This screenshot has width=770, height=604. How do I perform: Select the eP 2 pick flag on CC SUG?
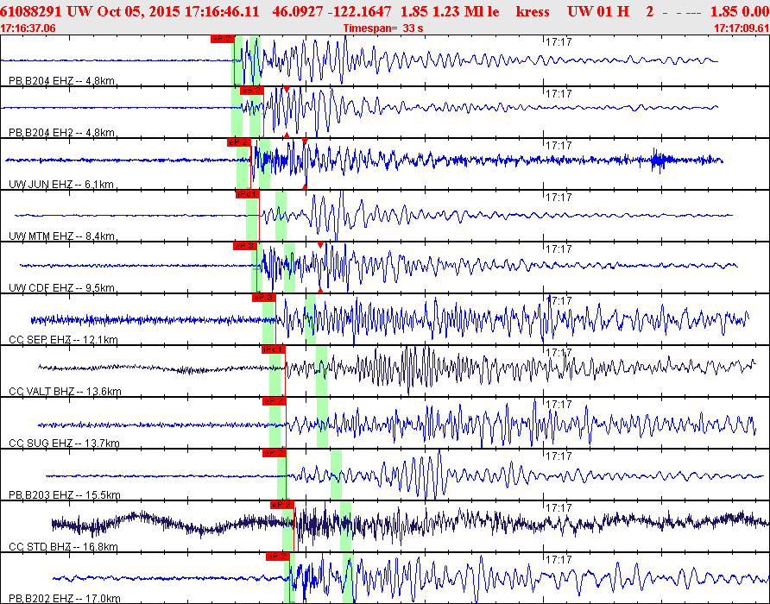click(274, 401)
